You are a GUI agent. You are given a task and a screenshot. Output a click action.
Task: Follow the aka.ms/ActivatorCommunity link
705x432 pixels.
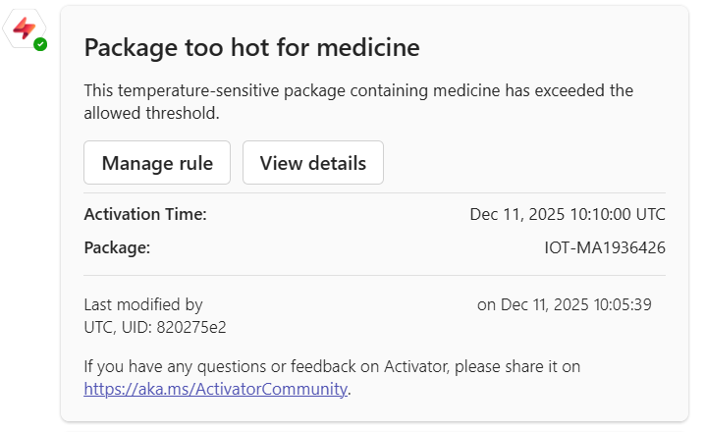pyautogui.click(x=215, y=388)
